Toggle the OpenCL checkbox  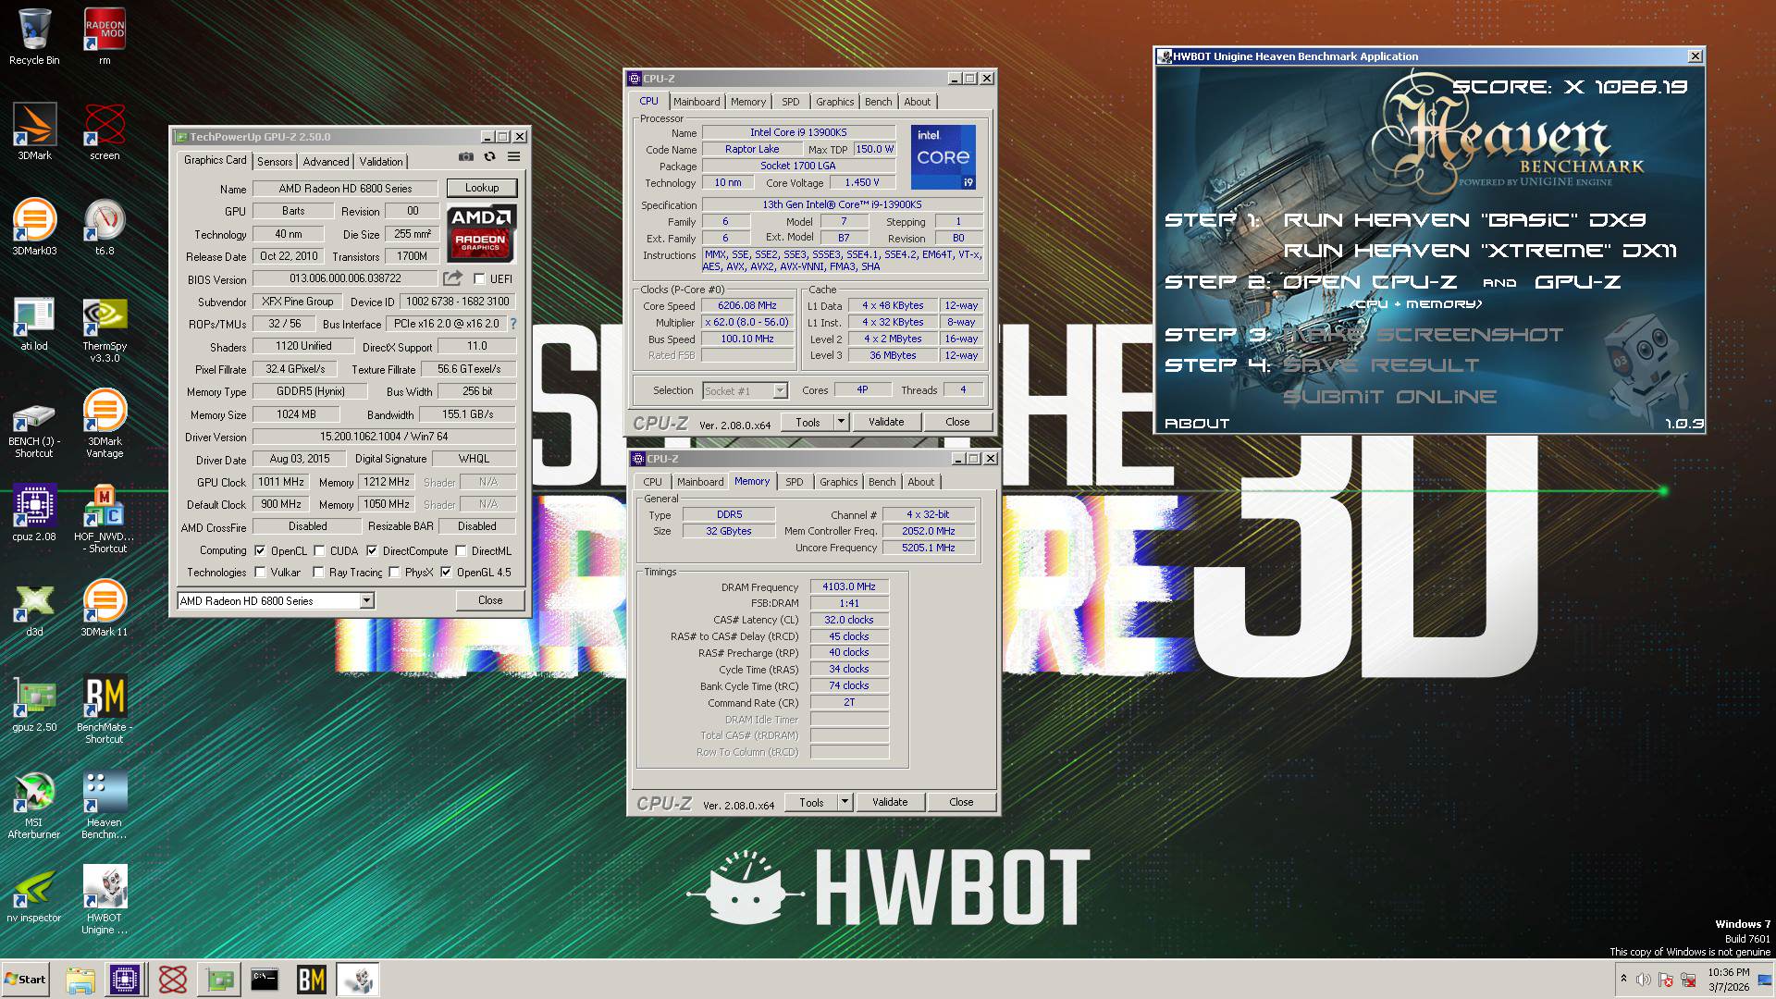click(x=260, y=550)
